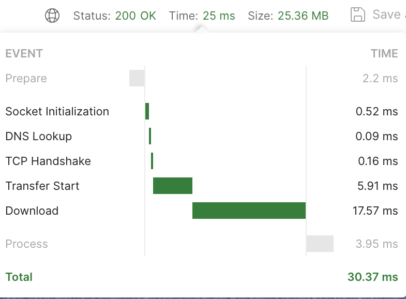Click the TIME column header
The width and height of the screenshot is (406, 299).
tap(384, 54)
